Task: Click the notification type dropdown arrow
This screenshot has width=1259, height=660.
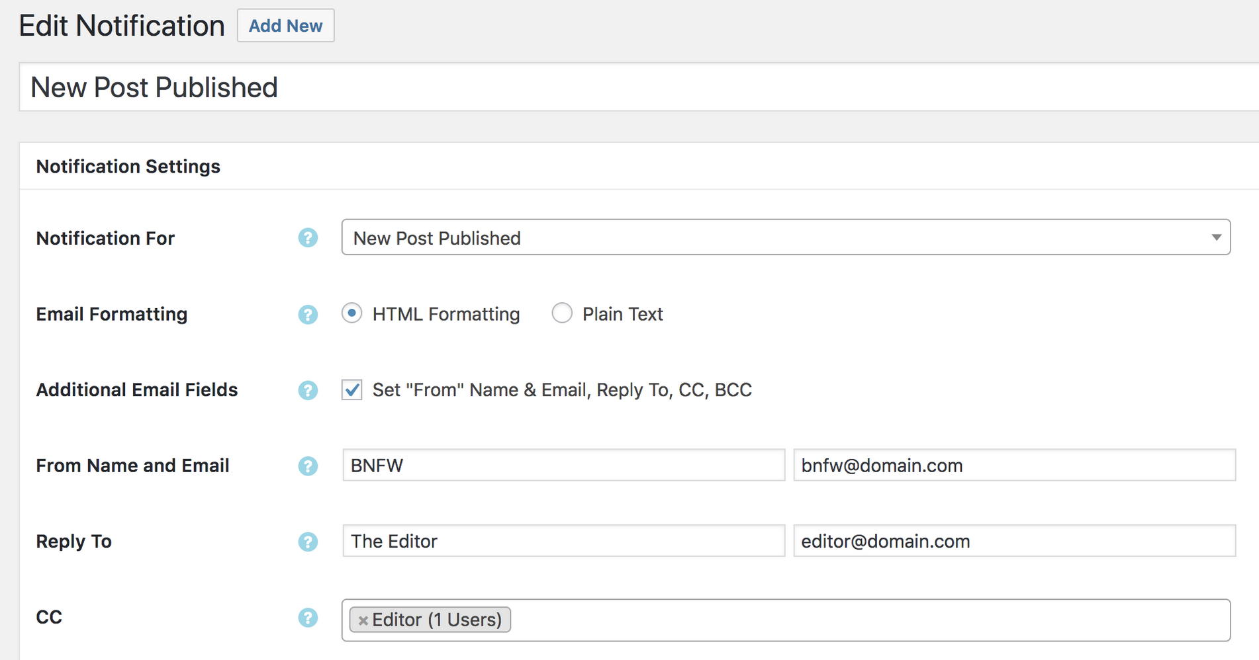Action: click(x=1216, y=237)
